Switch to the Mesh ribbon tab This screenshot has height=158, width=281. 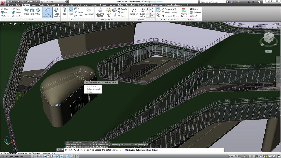tap(34, 4)
